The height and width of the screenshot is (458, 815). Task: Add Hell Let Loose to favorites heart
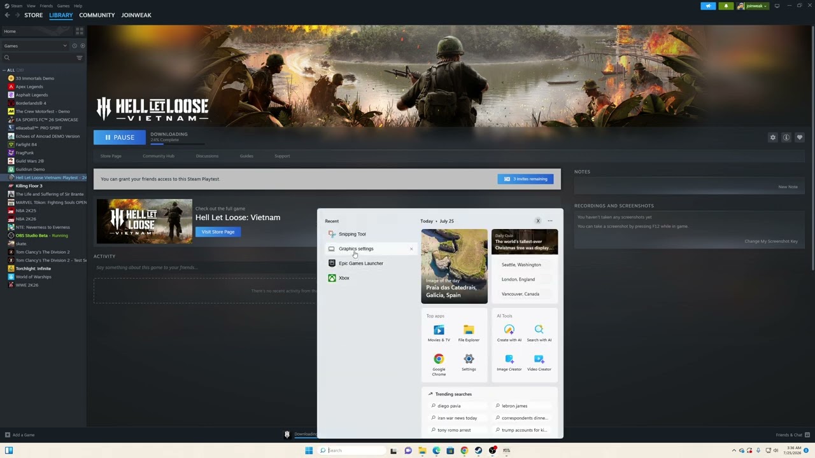click(800, 137)
